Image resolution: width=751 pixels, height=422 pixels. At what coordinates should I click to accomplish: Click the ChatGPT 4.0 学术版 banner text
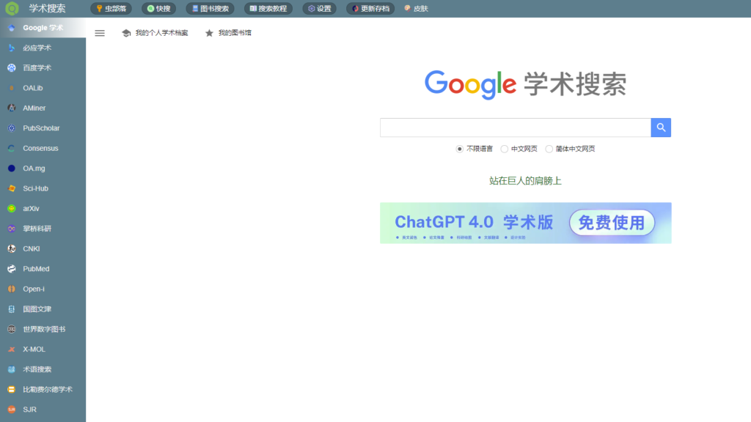pyautogui.click(x=474, y=222)
